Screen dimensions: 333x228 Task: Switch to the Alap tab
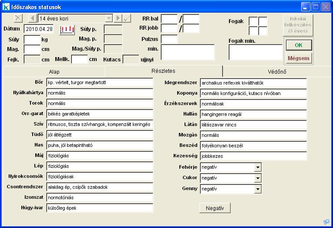point(54,71)
